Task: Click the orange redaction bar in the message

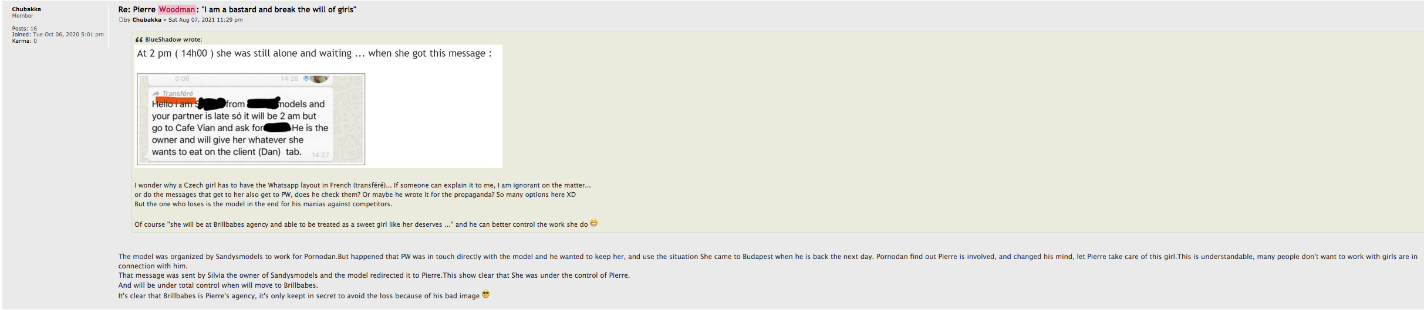Action: click(175, 100)
